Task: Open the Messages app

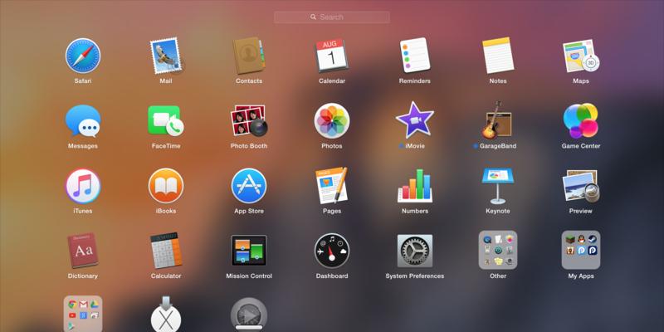Action: (x=83, y=121)
